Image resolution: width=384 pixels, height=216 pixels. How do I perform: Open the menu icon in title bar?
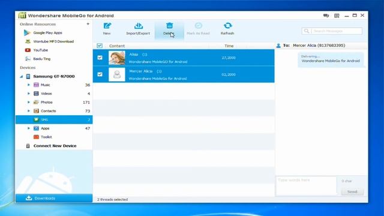[337, 16]
